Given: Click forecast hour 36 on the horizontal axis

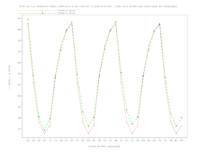Looking at the screenshot, I should click(x=94, y=140).
